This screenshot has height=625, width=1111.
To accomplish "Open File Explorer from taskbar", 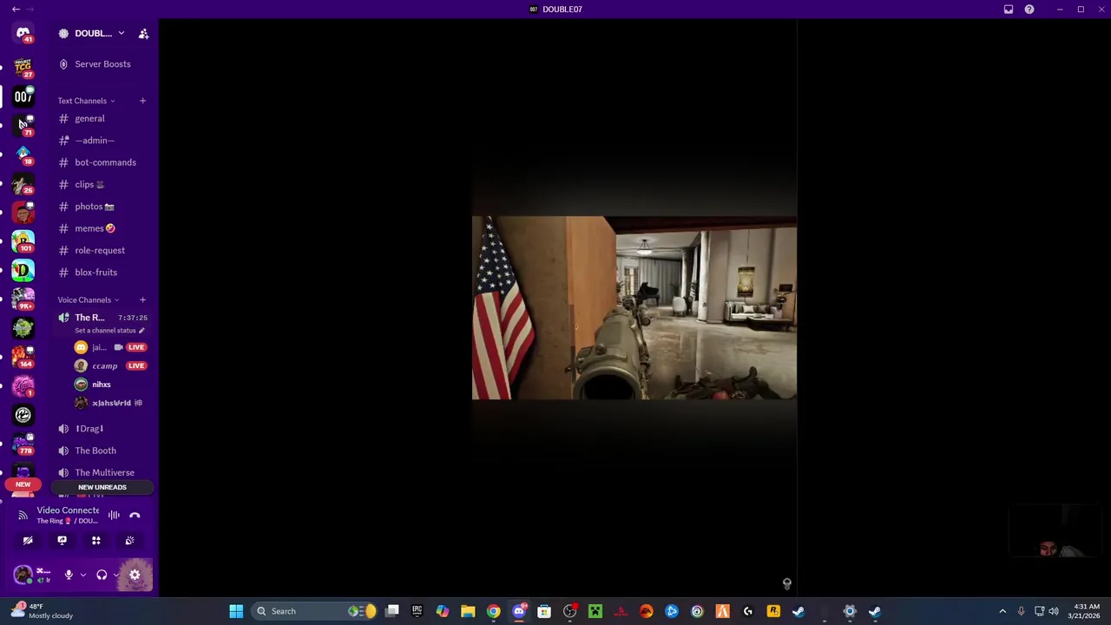I will pyautogui.click(x=468, y=611).
